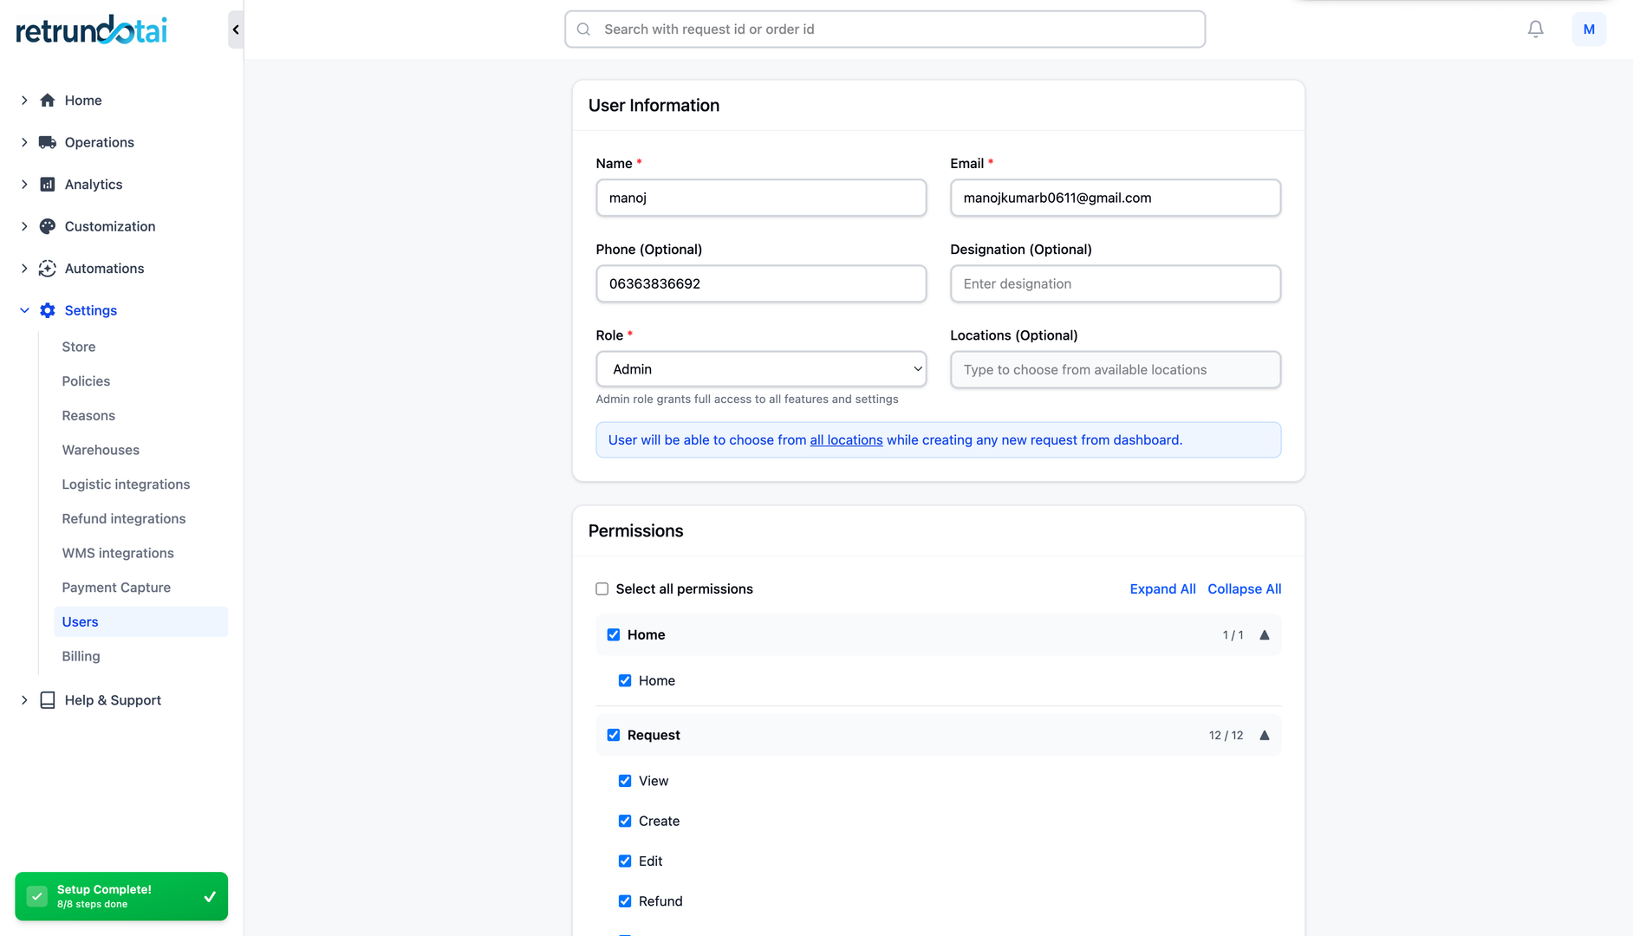1633x936 pixels.
Task: Collapse the Request permissions section
Action: tap(1264, 735)
